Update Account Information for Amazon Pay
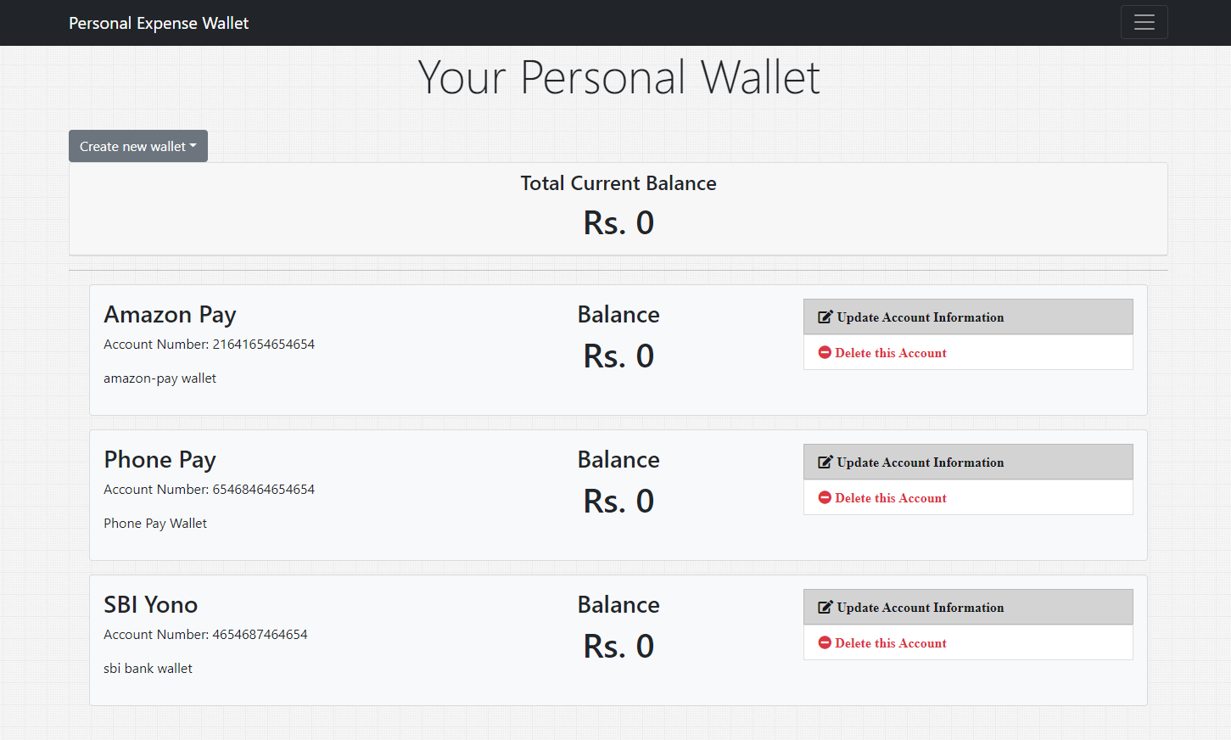This screenshot has width=1231, height=740. coord(920,317)
